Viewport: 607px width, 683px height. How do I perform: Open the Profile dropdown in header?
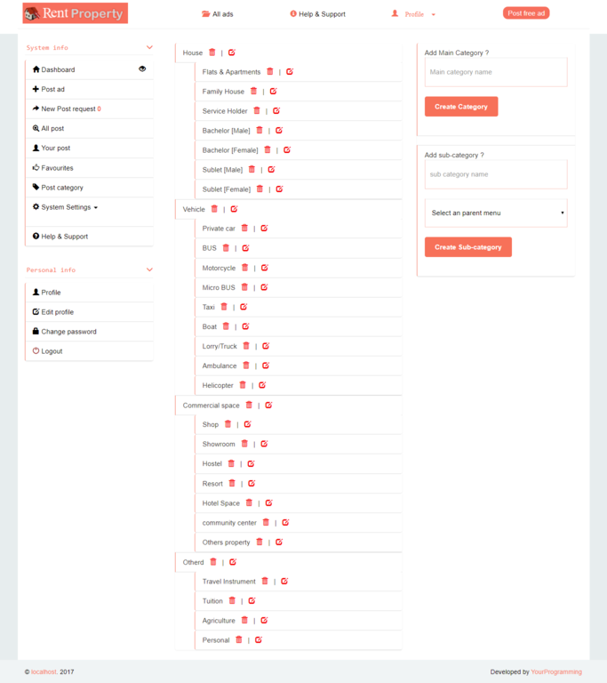pyautogui.click(x=414, y=14)
